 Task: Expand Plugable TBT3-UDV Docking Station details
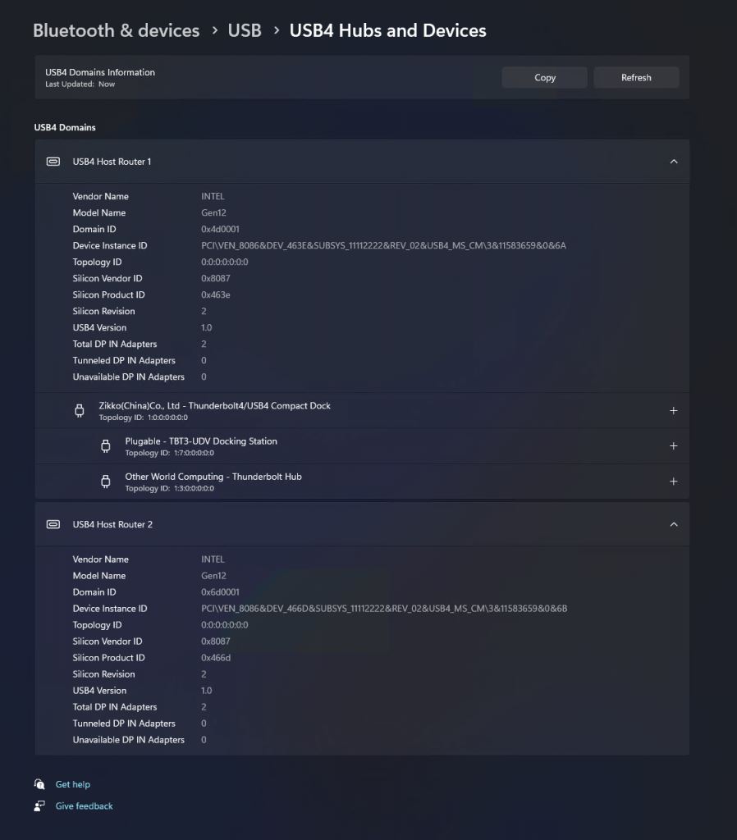point(674,446)
